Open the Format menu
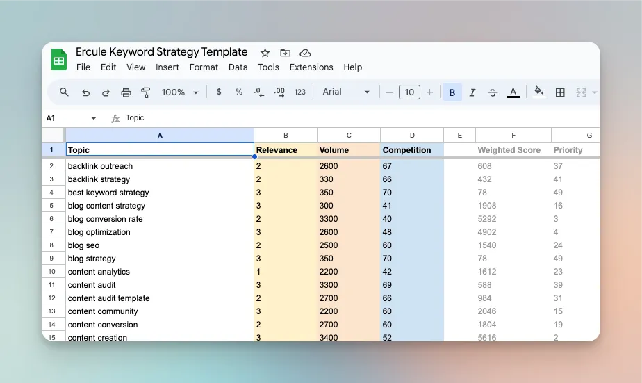The image size is (642, 383). point(204,67)
